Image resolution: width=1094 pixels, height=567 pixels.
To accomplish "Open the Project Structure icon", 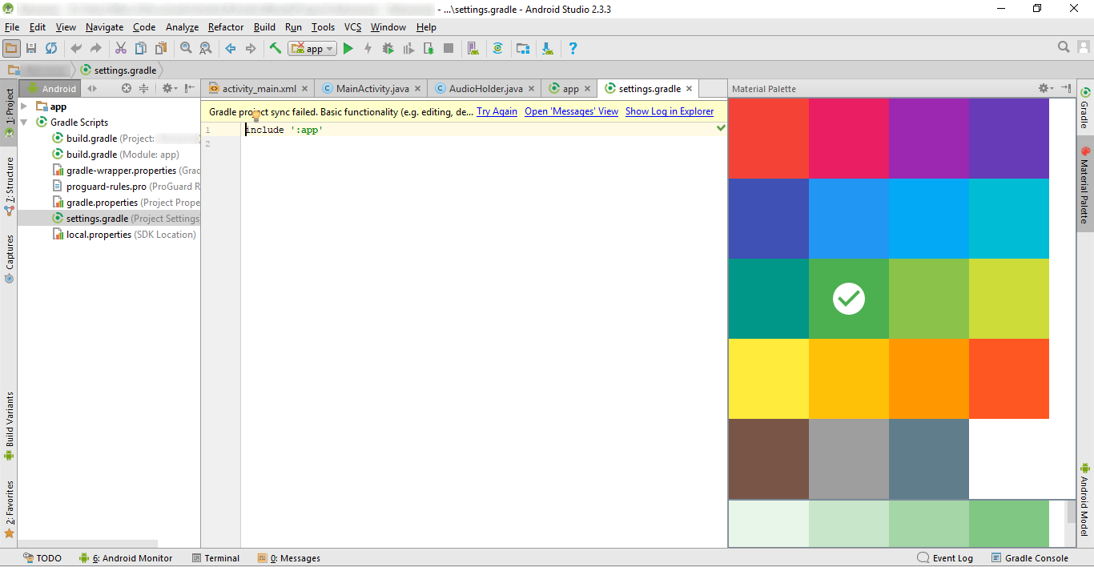I will (522, 48).
